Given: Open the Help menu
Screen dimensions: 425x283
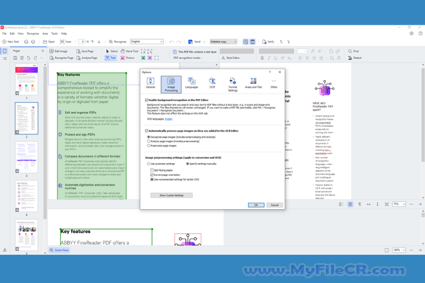Looking at the screenshot, I should 64,34.
